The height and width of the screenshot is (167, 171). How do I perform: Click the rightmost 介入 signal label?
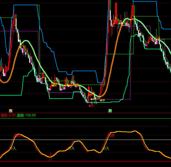click(106, 148)
